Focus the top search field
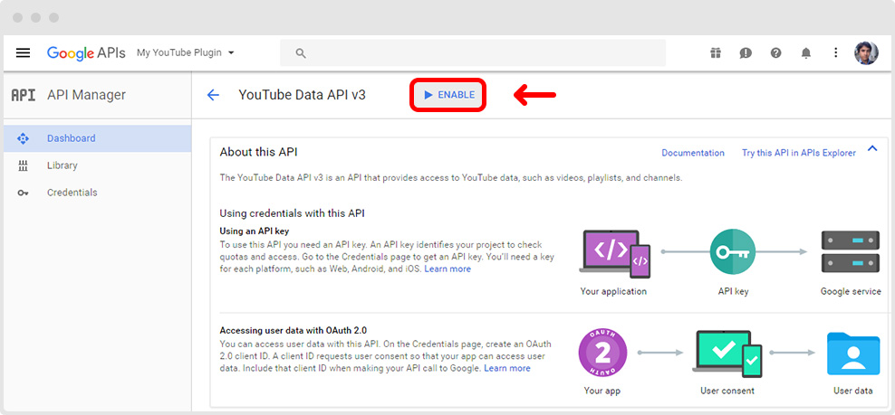The image size is (895, 415). 473,53
